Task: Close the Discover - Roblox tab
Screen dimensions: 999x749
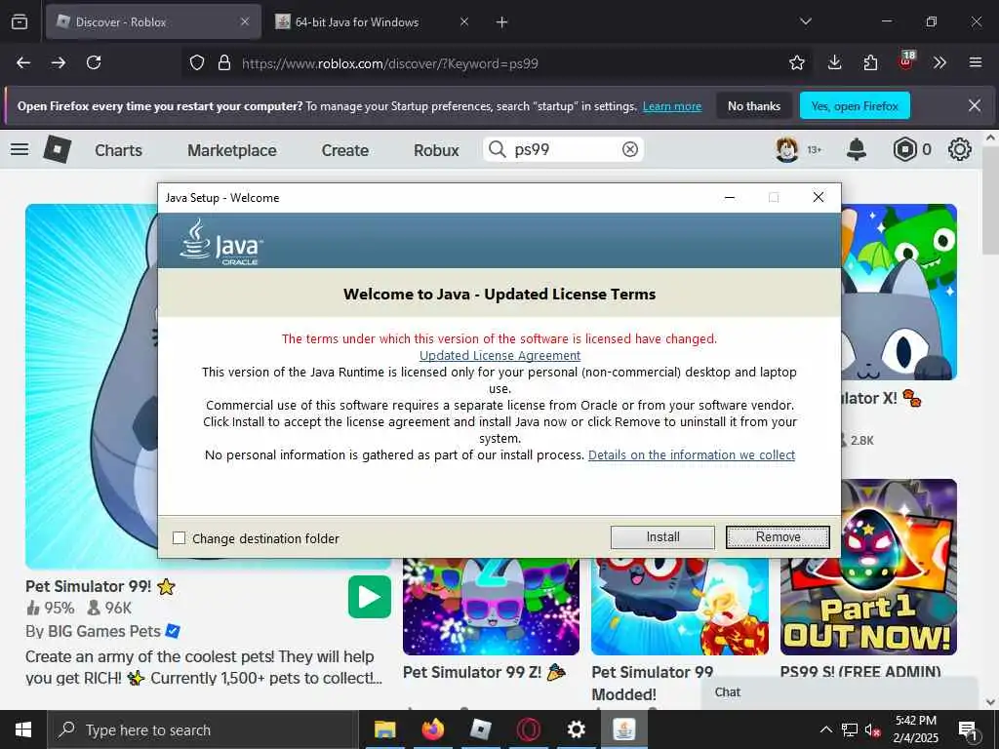Action: pos(245,22)
